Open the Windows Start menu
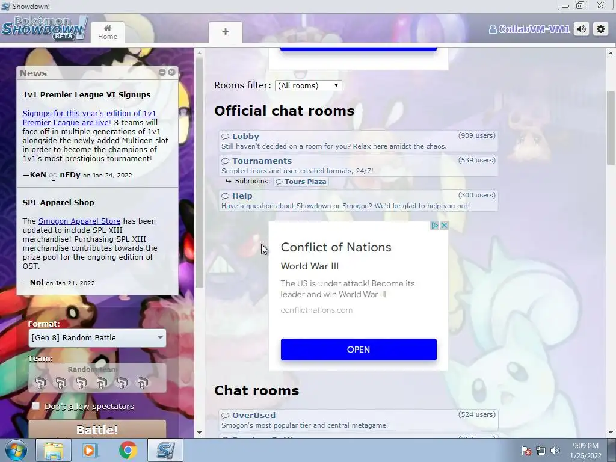 [16, 450]
